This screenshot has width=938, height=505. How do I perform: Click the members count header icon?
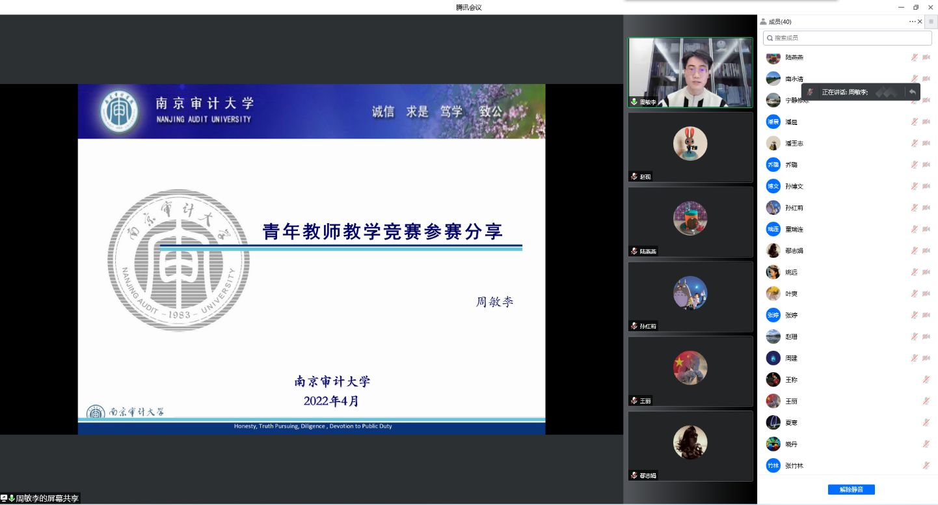tap(764, 21)
